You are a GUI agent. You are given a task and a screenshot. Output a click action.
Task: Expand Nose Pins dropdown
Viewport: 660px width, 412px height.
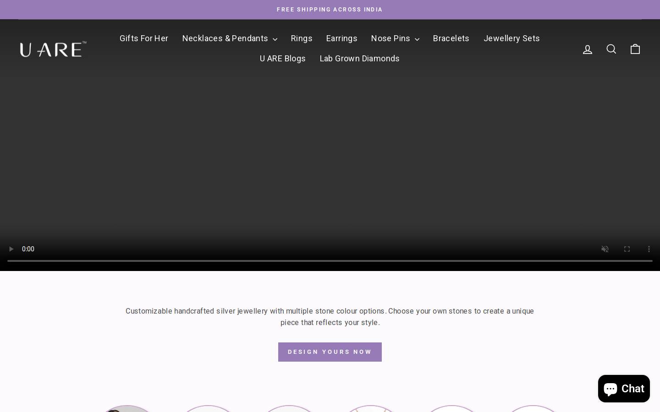[395, 38]
